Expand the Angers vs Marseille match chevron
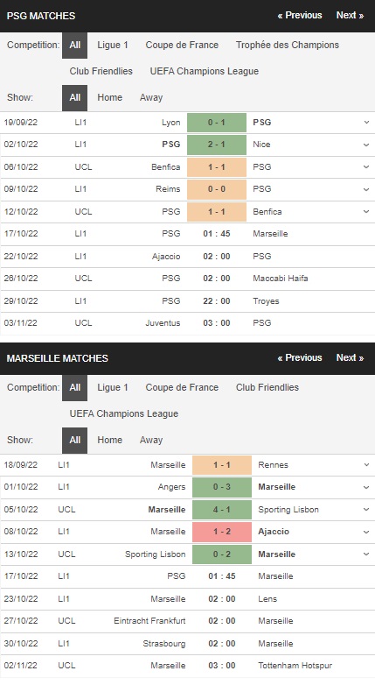This screenshot has width=375, height=685. (366, 487)
